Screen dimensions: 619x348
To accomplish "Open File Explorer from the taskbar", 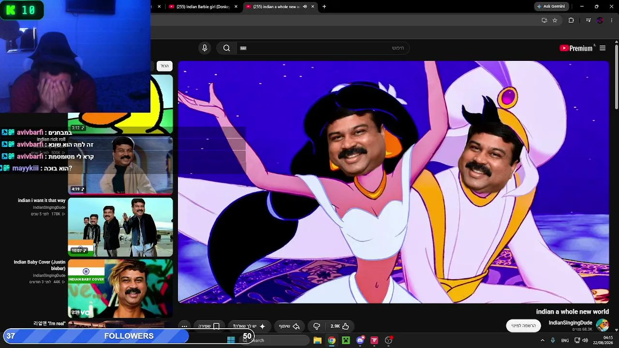I will (317, 340).
